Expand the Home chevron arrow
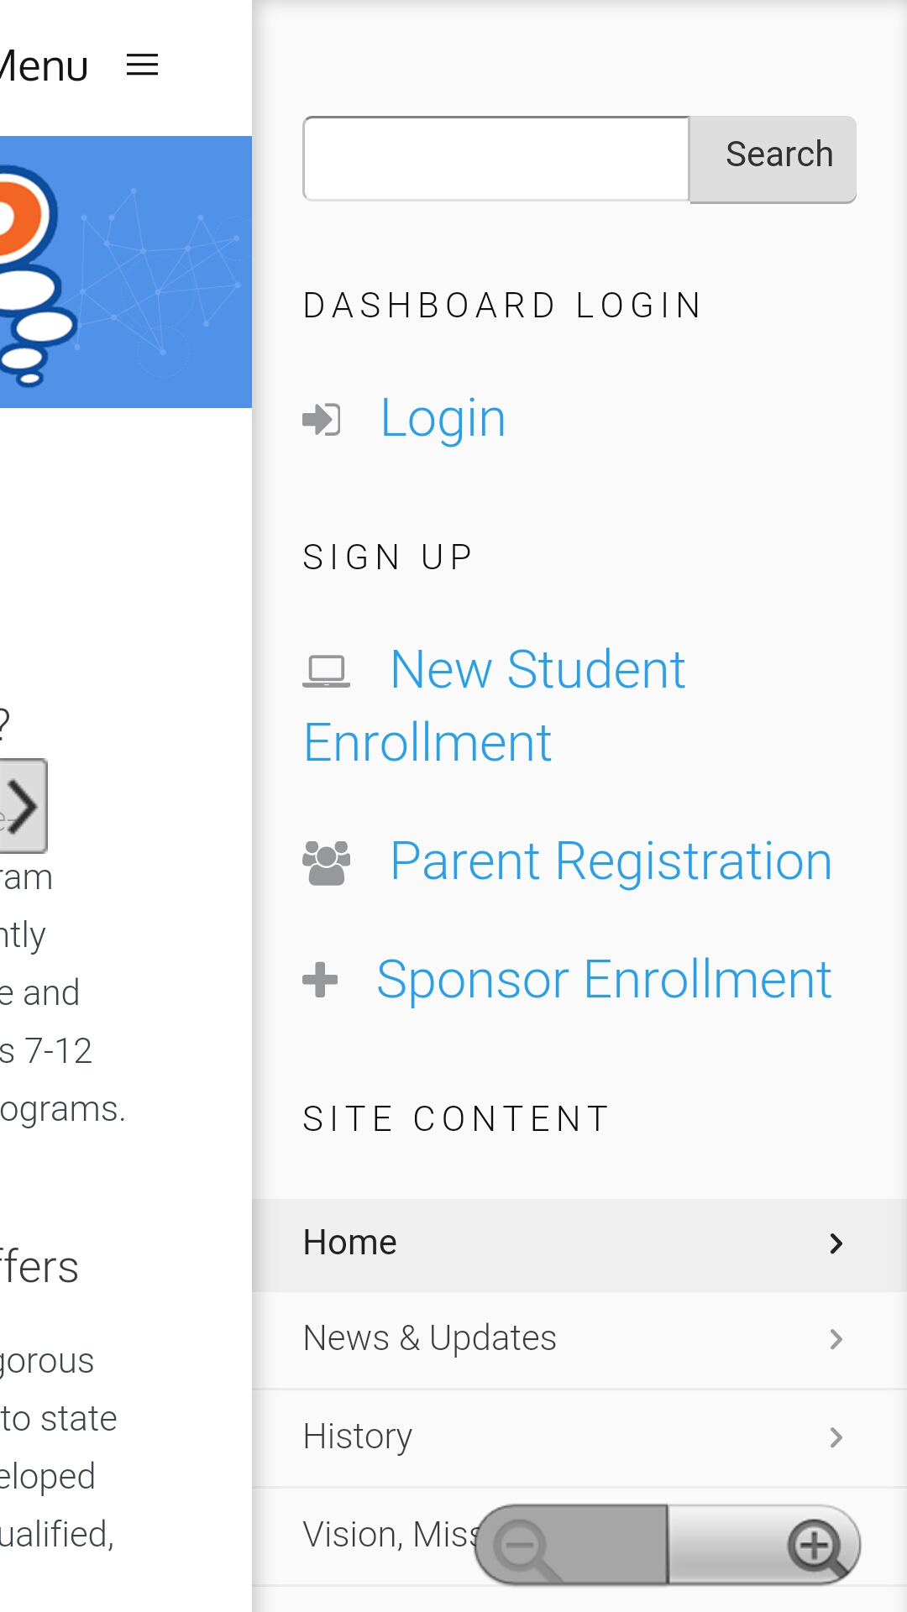The height and width of the screenshot is (1612, 907). 836,1243
